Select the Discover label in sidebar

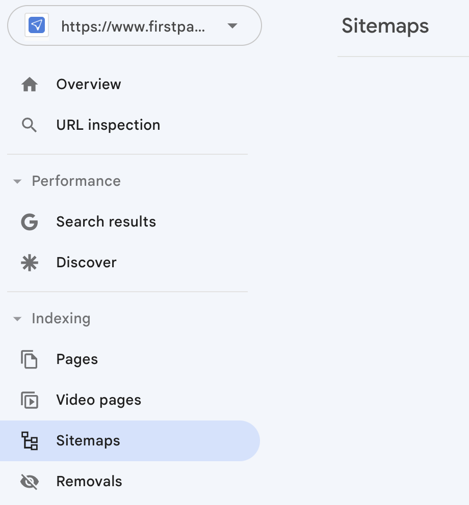[x=86, y=263]
